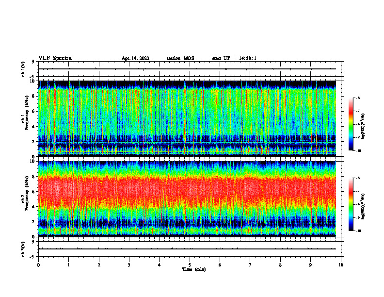Image resolution: width=384 pixels, height=297 pixels.
Task: Click the ch.1 voltage waveform trace
Action: pos(187,69)
